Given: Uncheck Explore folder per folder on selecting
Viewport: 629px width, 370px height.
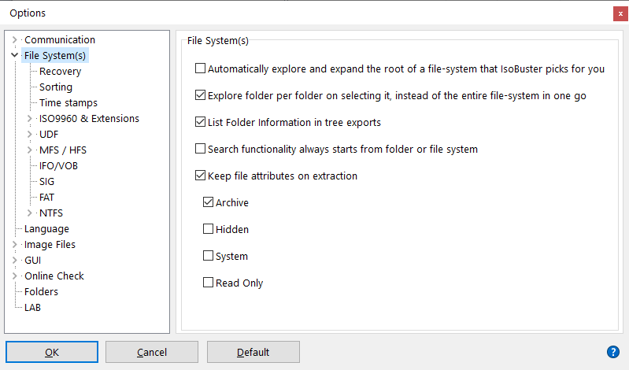Looking at the screenshot, I should coord(200,95).
